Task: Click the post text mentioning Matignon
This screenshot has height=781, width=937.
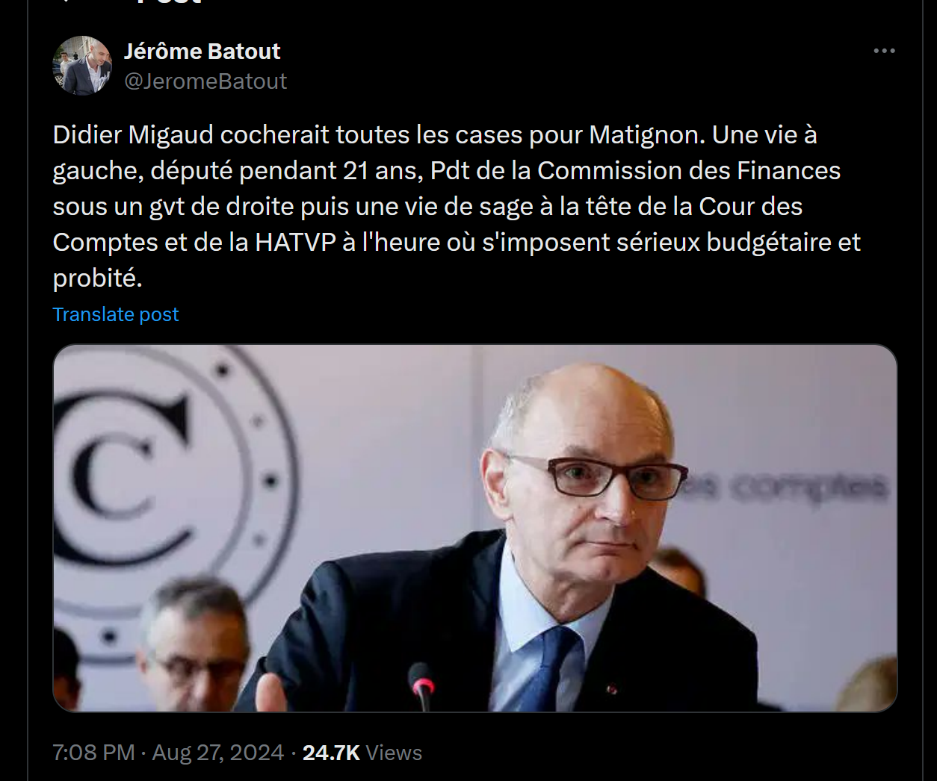Action: pos(457,206)
